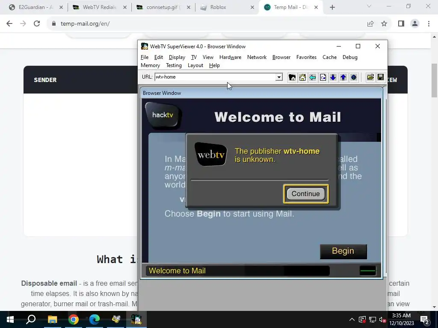
Task: Click the share page icon in Chrome
Action: (370, 24)
